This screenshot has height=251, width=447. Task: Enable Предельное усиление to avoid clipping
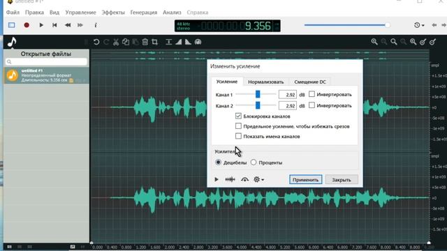coord(238,125)
